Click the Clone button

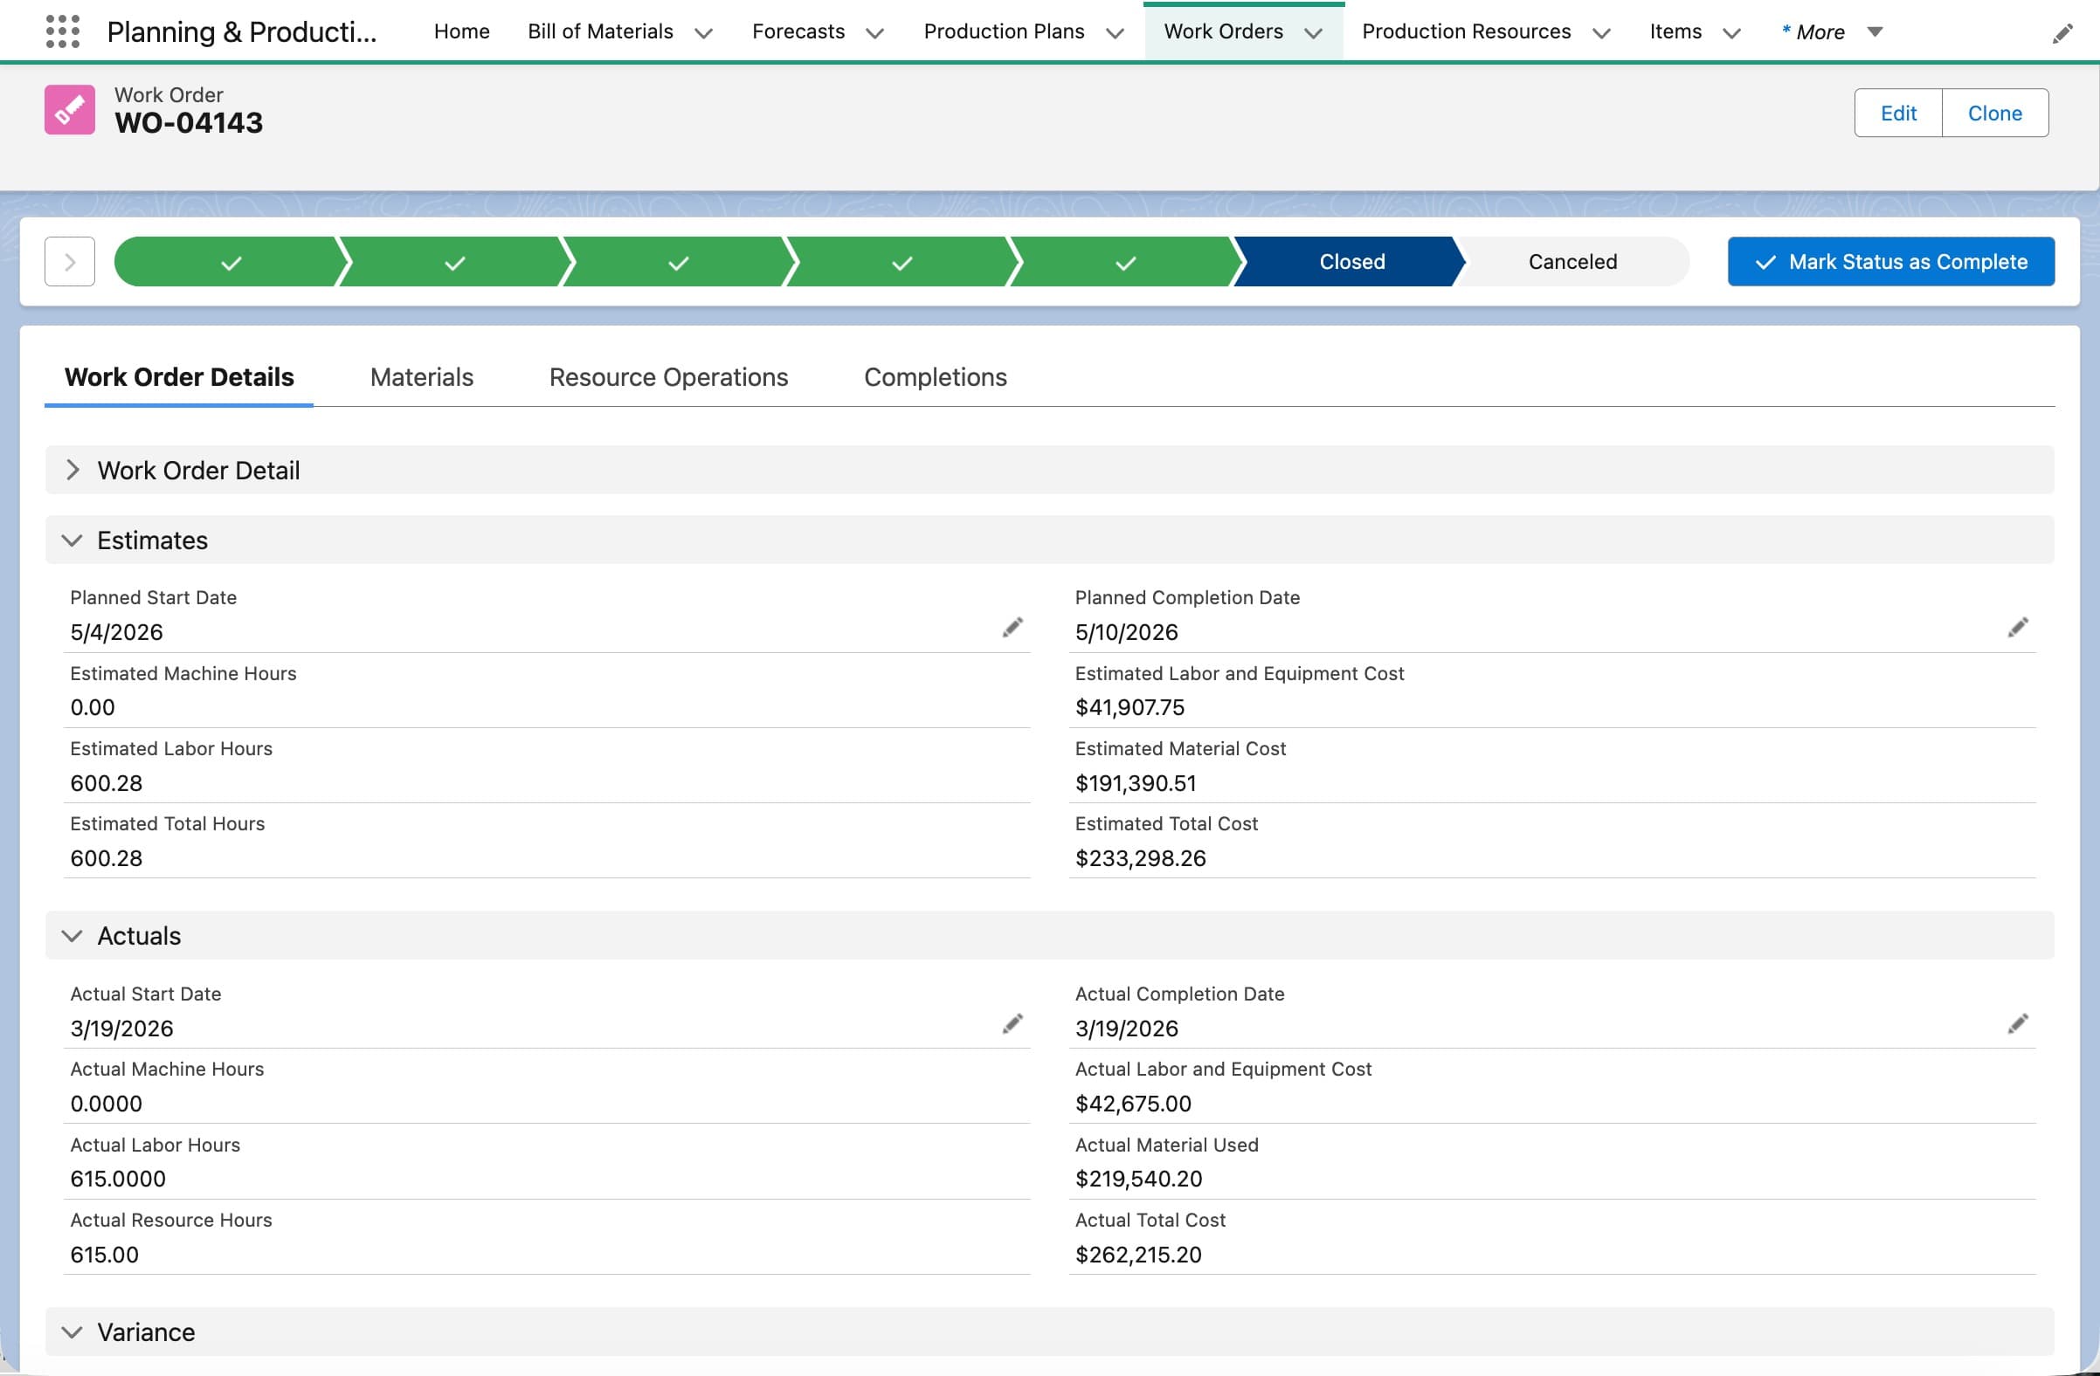(x=1994, y=113)
